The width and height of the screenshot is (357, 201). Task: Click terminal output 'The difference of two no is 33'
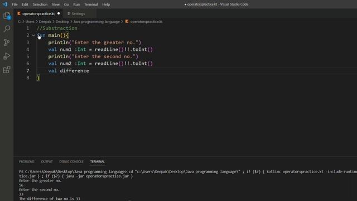pos(50,199)
